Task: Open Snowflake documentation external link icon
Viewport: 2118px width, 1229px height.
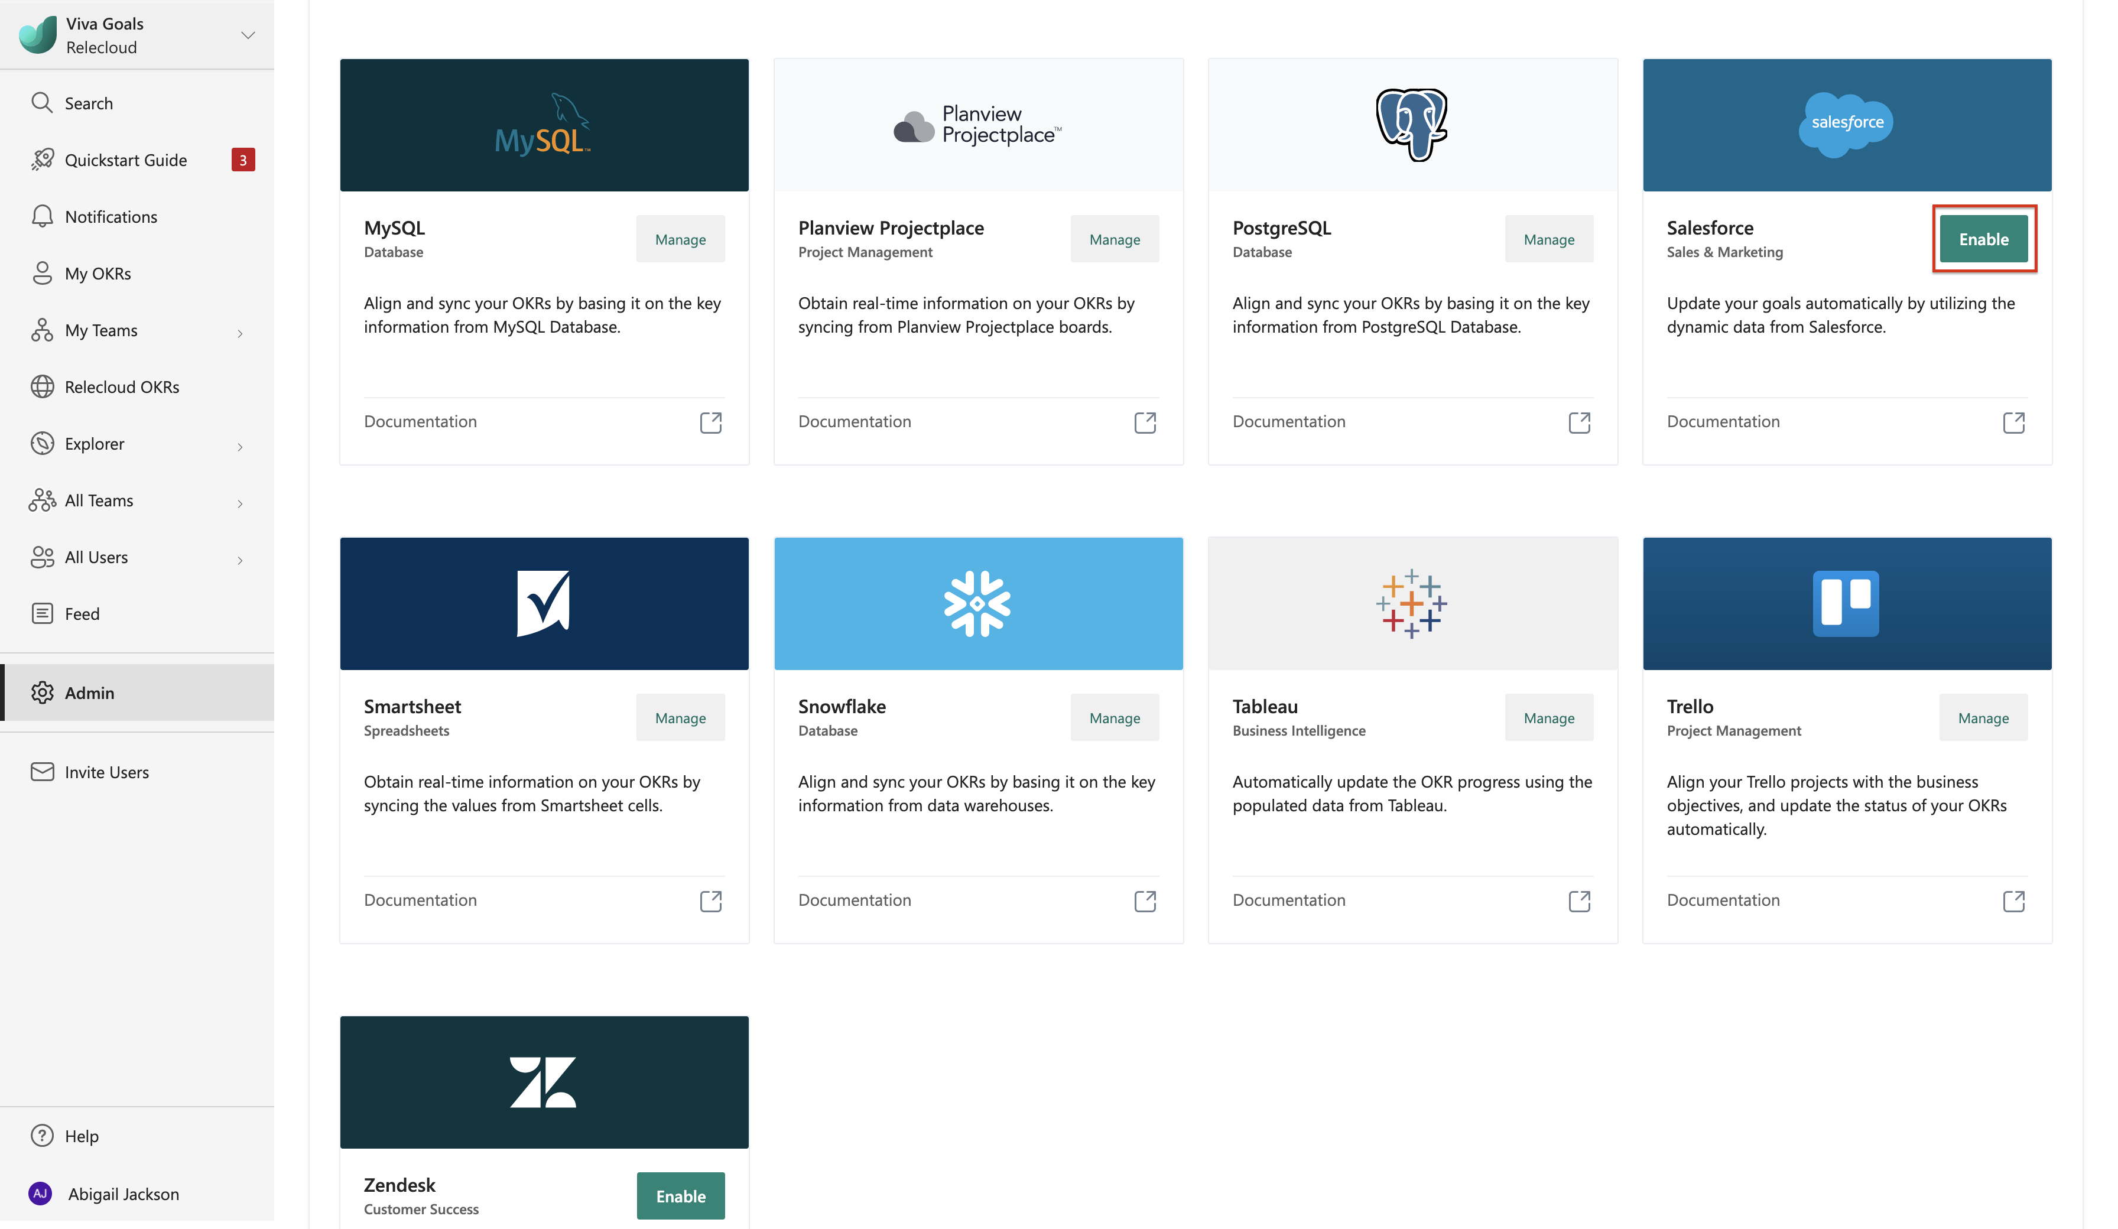Action: pyautogui.click(x=1145, y=901)
